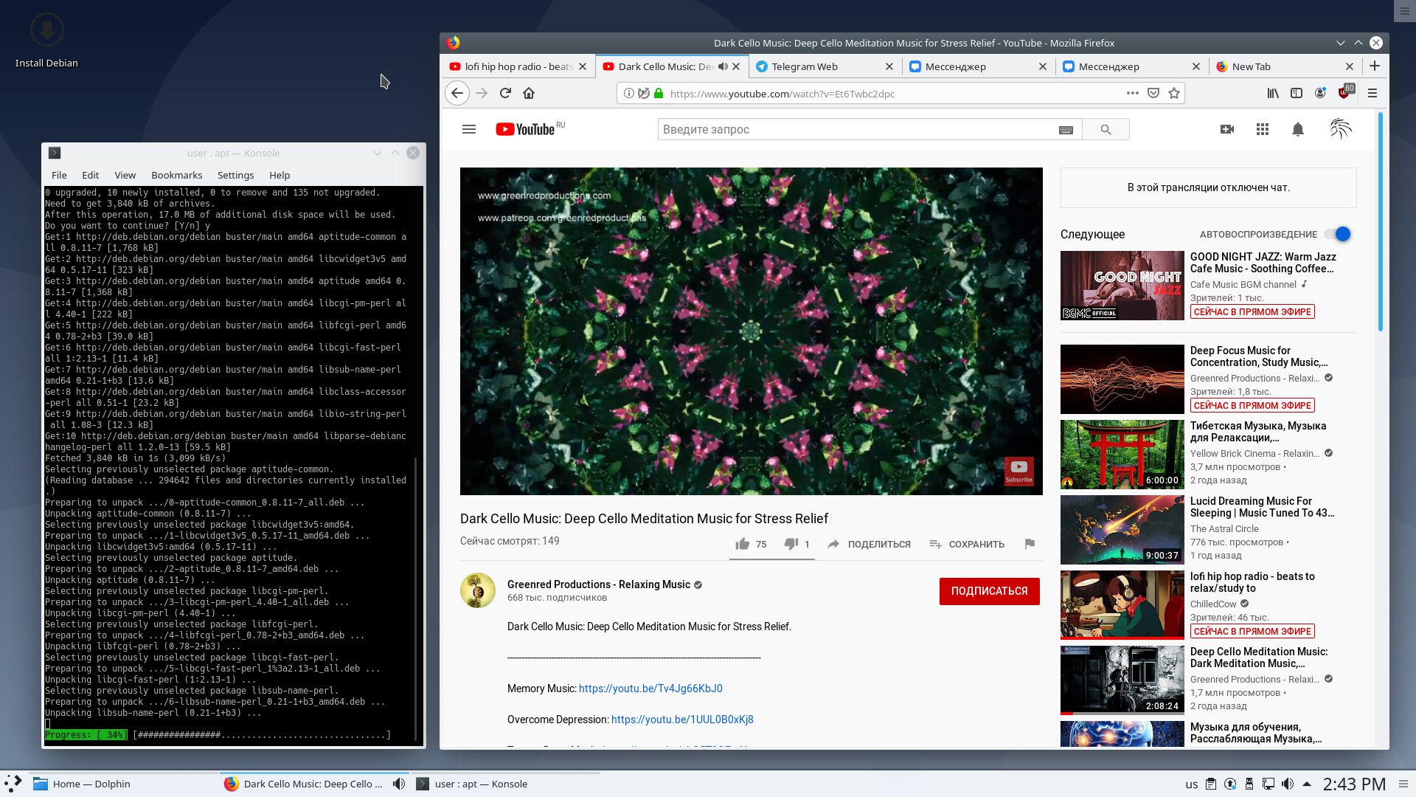The height and width of the screenshot is (797, 1416).
Task: Open Konsole Settings menu
Action: click(235, 175)
